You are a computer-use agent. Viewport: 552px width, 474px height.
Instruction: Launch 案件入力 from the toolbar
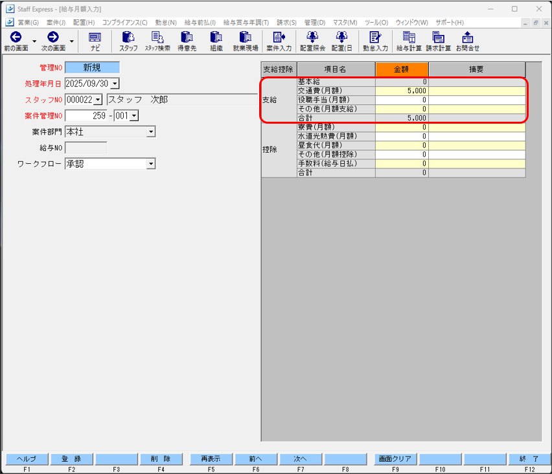click(x=279, y=41)
